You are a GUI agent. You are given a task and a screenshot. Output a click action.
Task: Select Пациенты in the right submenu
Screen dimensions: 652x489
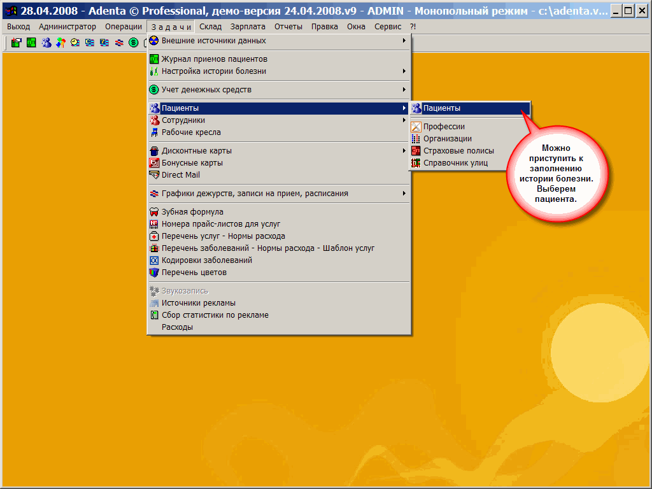point(442,108)
